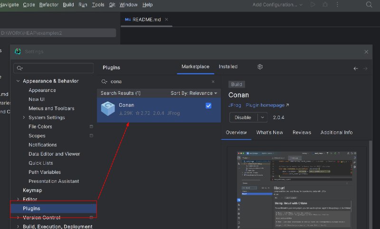
Task: Switch to Reviews tab
Action: click(302, 133)
